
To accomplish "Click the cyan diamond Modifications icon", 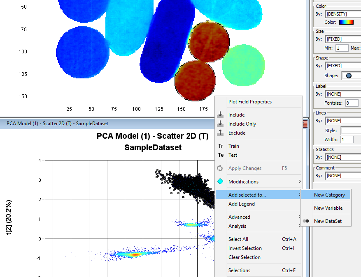I will click(x=221, y=182).
